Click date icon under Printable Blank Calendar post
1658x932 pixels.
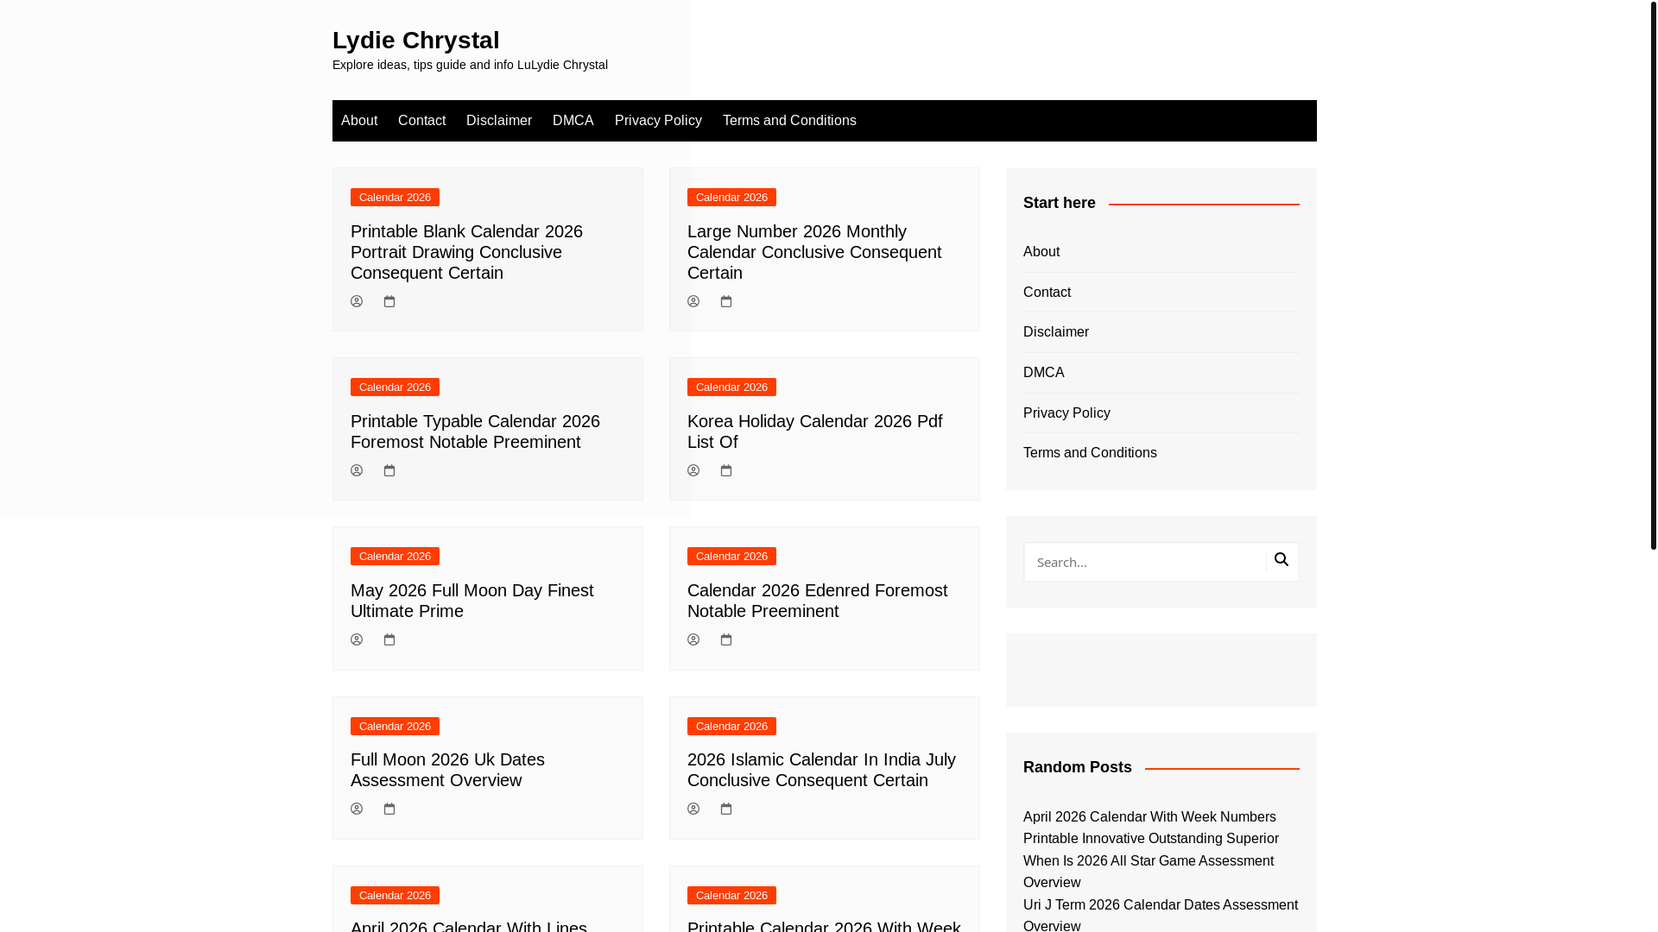(389, 301)
